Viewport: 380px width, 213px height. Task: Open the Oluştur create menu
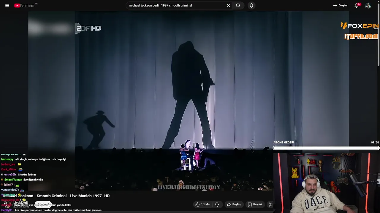coord(340,6)
